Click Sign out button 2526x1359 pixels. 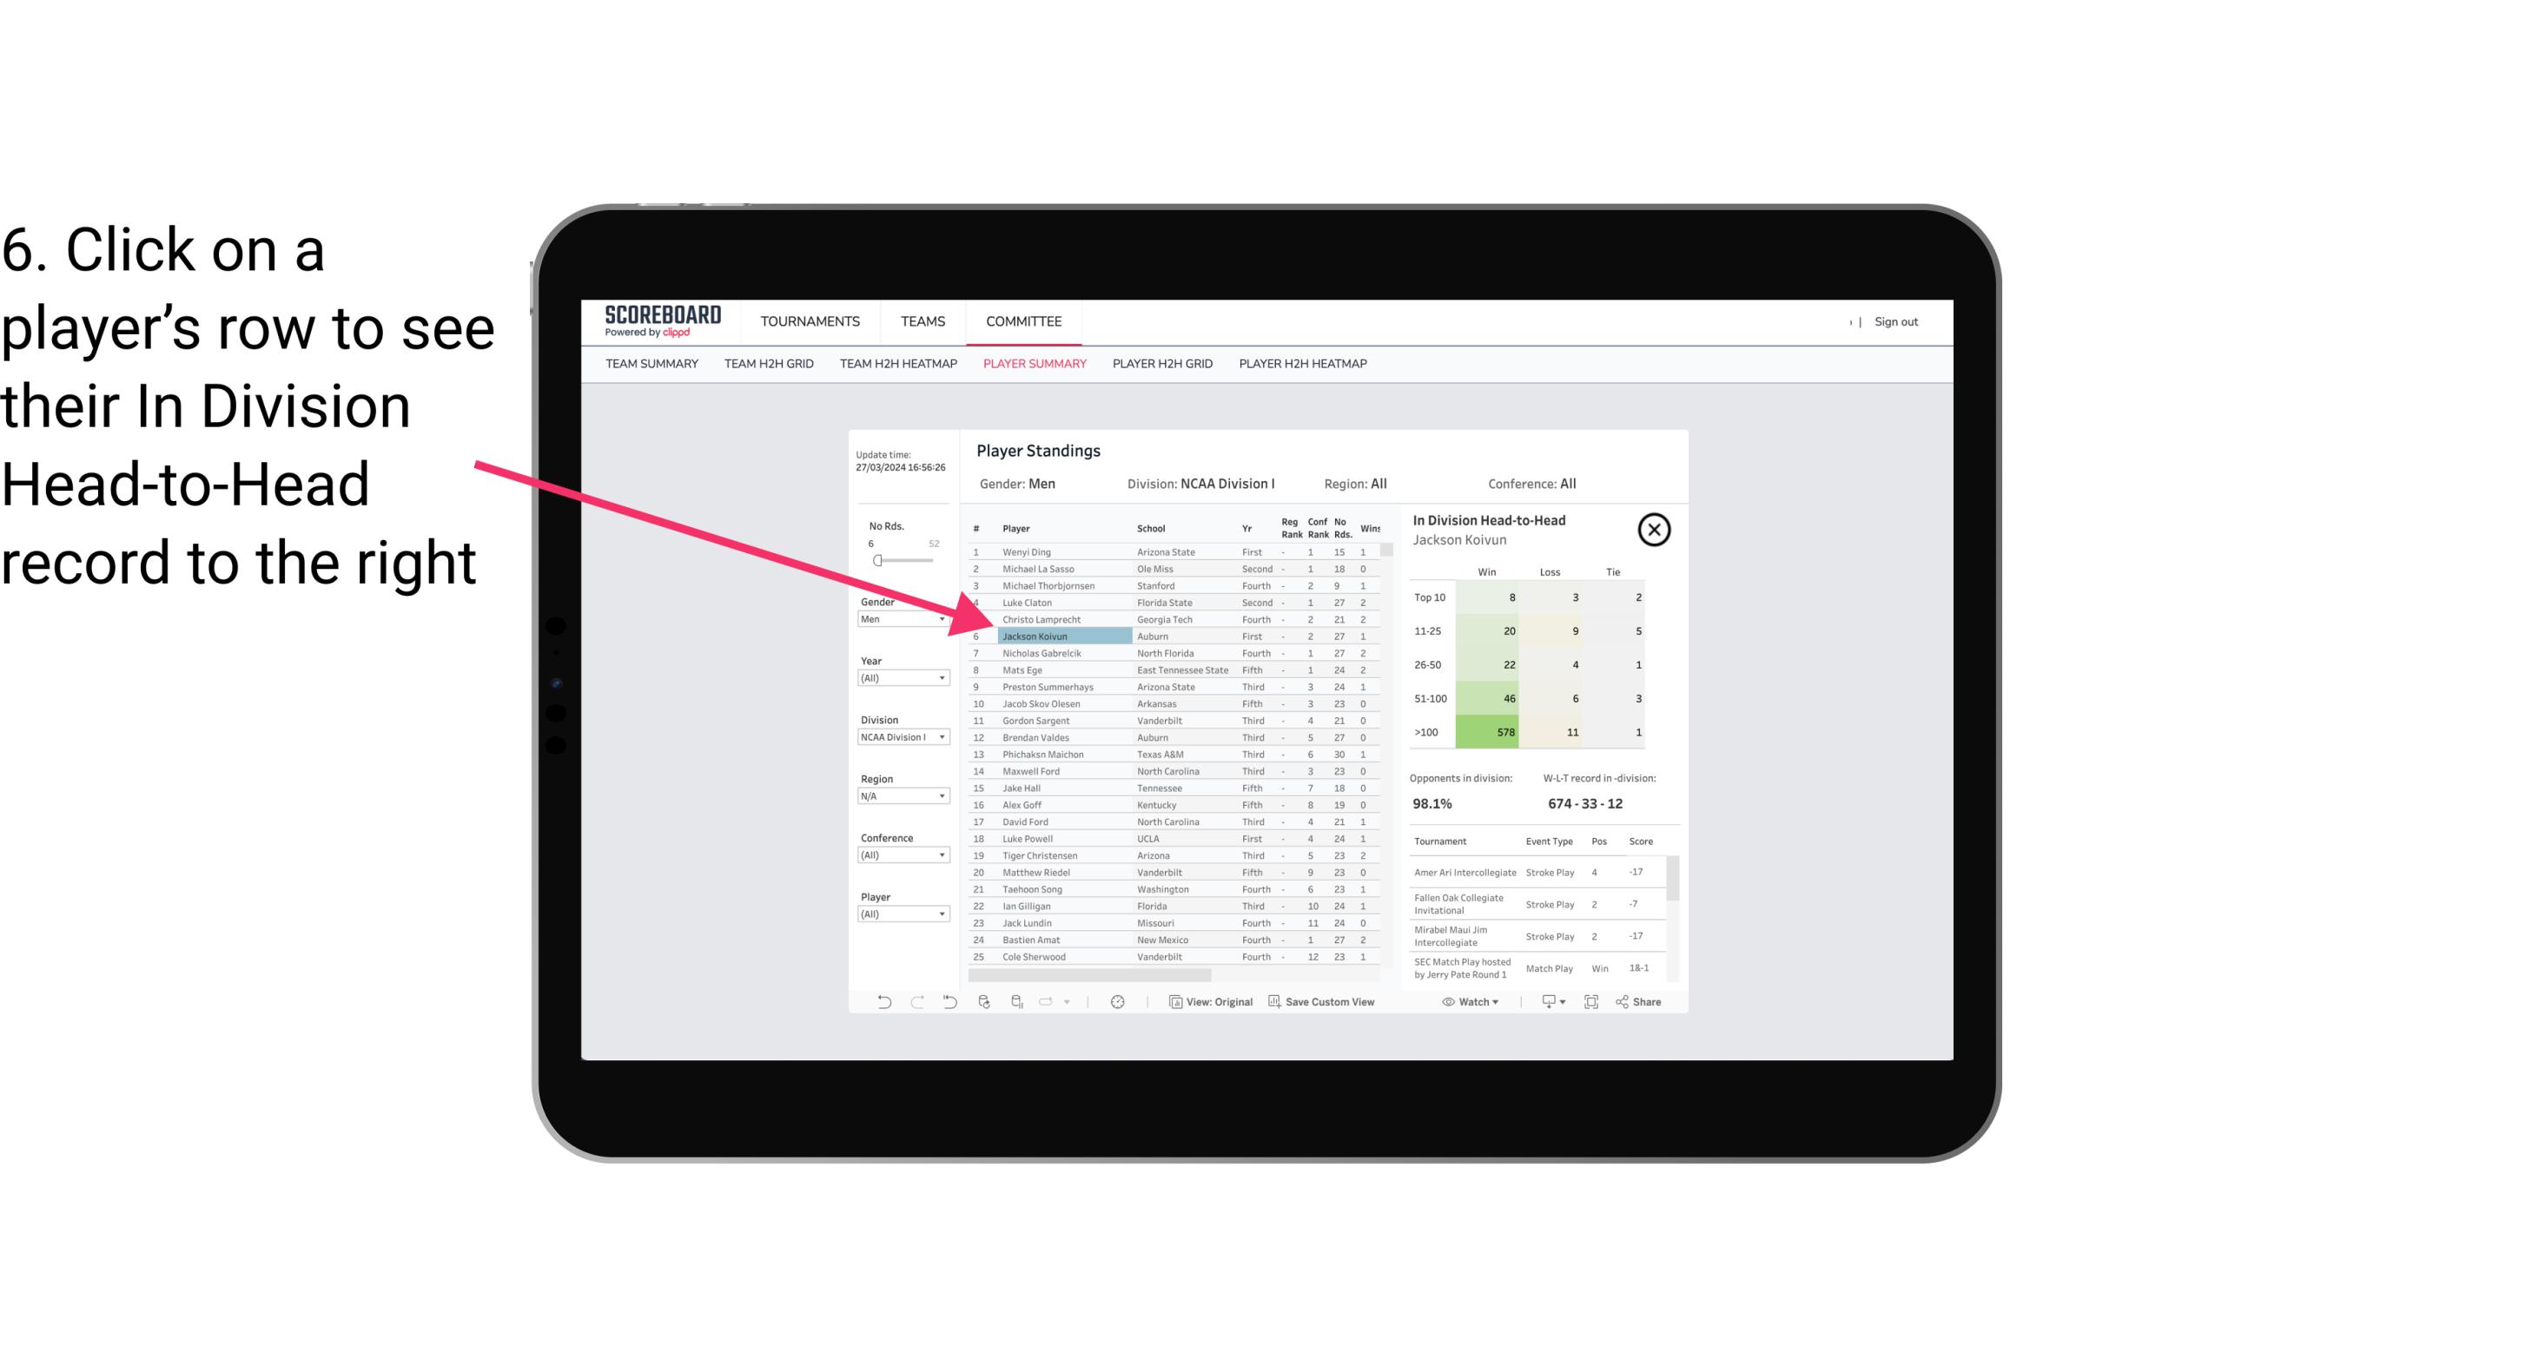point(1894,320)
